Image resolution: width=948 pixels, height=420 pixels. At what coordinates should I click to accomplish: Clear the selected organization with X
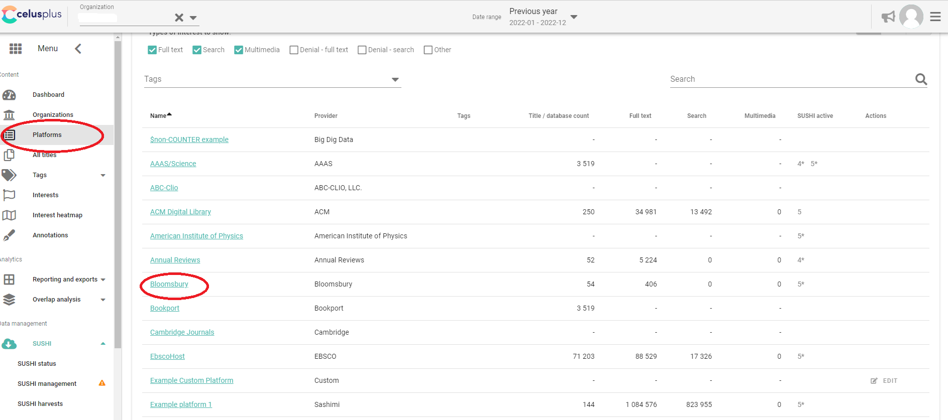click(179, 18)
